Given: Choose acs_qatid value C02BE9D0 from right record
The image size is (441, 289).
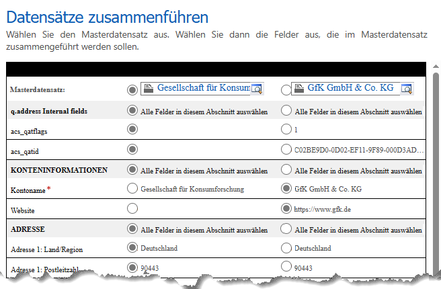Looking at the screenshot, I should coord(286,149).
